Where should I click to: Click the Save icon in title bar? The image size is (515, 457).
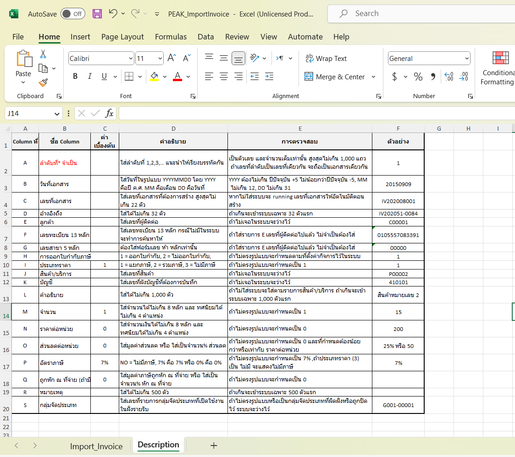coord(97,14)
